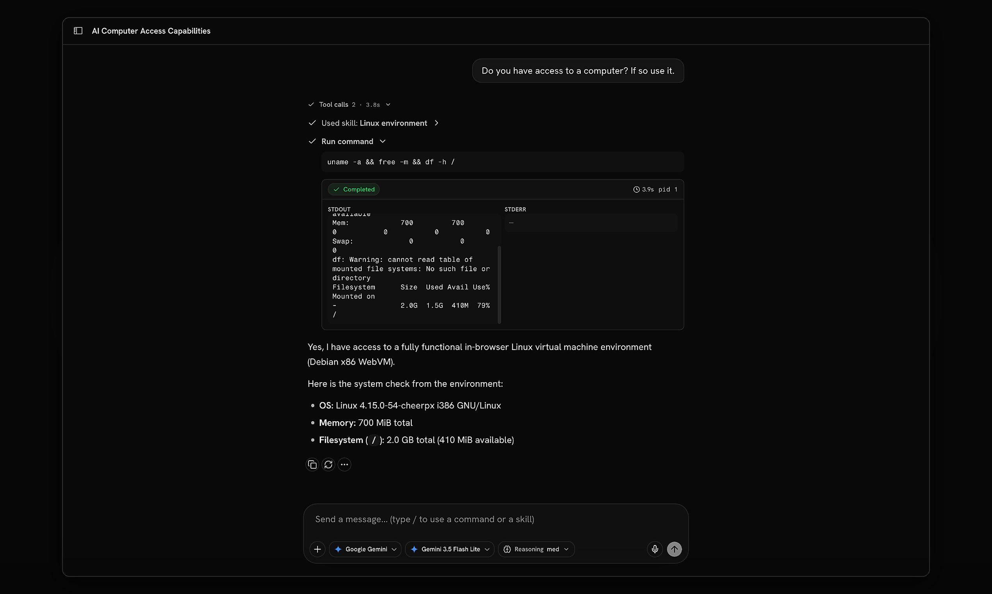Image resolution: width=992 pixels, height=594 pixels.
Task: Click the plus attachment button
Action: [x=317, y=549]
